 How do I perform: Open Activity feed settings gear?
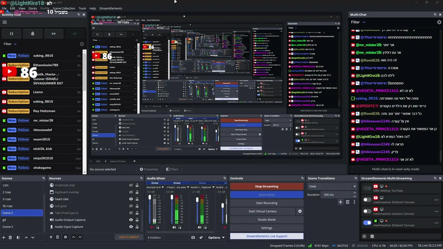pyautogui.click(x=82, y=44)
